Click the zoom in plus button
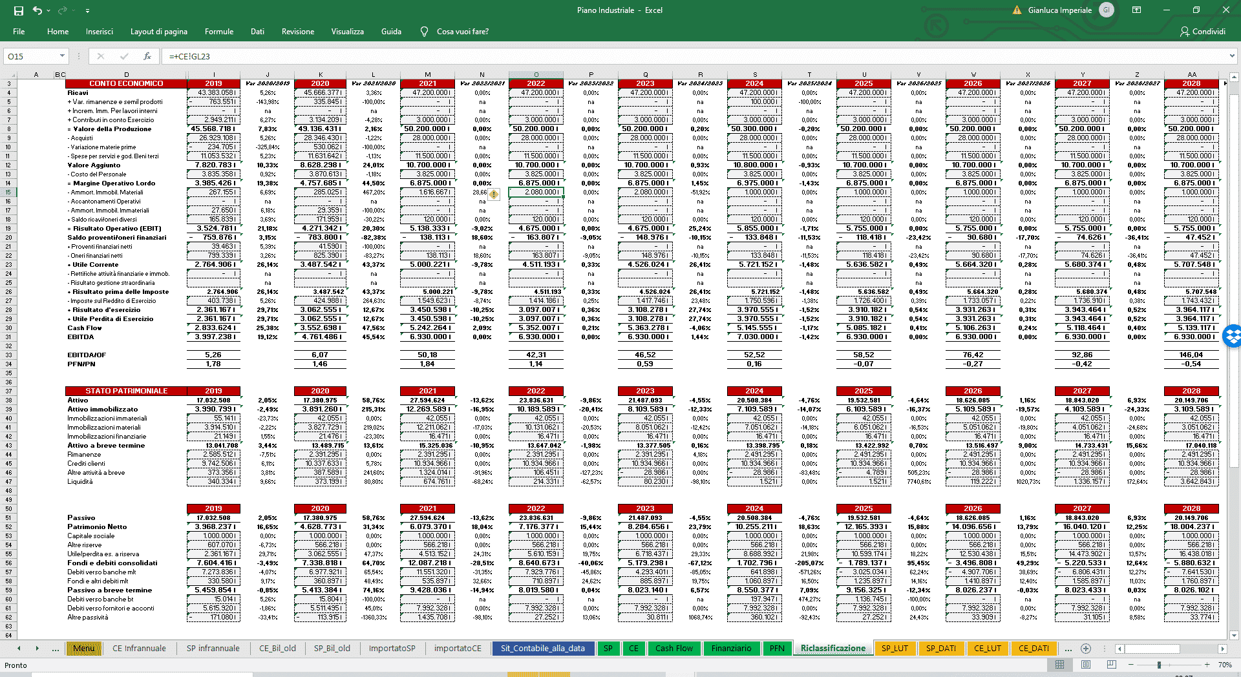The image size is (1241, 677). 1207,665
